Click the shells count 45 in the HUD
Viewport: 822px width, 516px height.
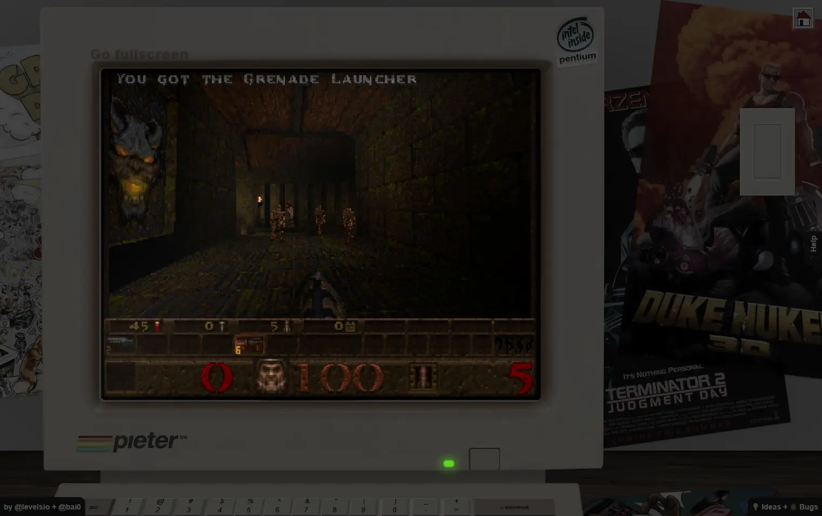point(139,326)
